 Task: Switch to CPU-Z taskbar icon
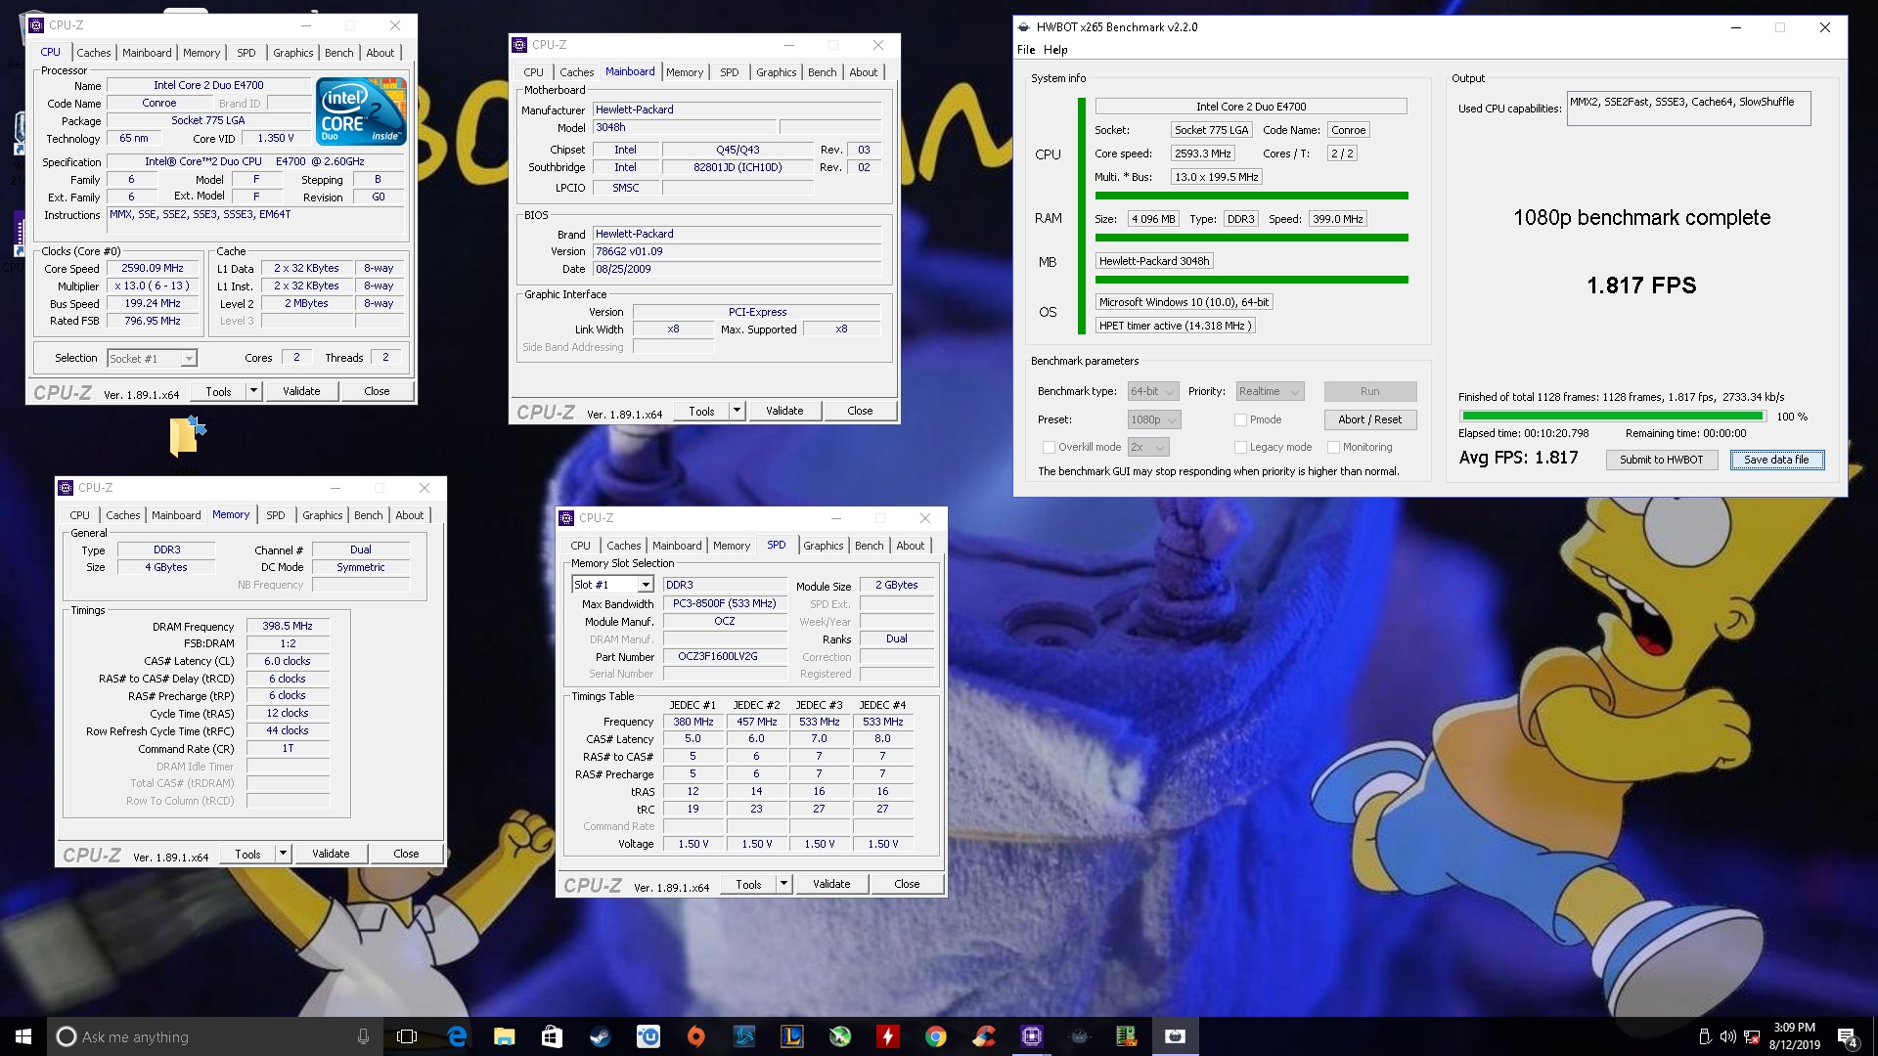[1031, 1036]
